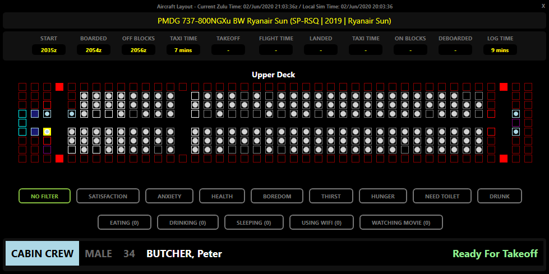Select the upper rear light-blue crew seat
Viewport: 549px width, 274px height.
click(x=516, y=114)
